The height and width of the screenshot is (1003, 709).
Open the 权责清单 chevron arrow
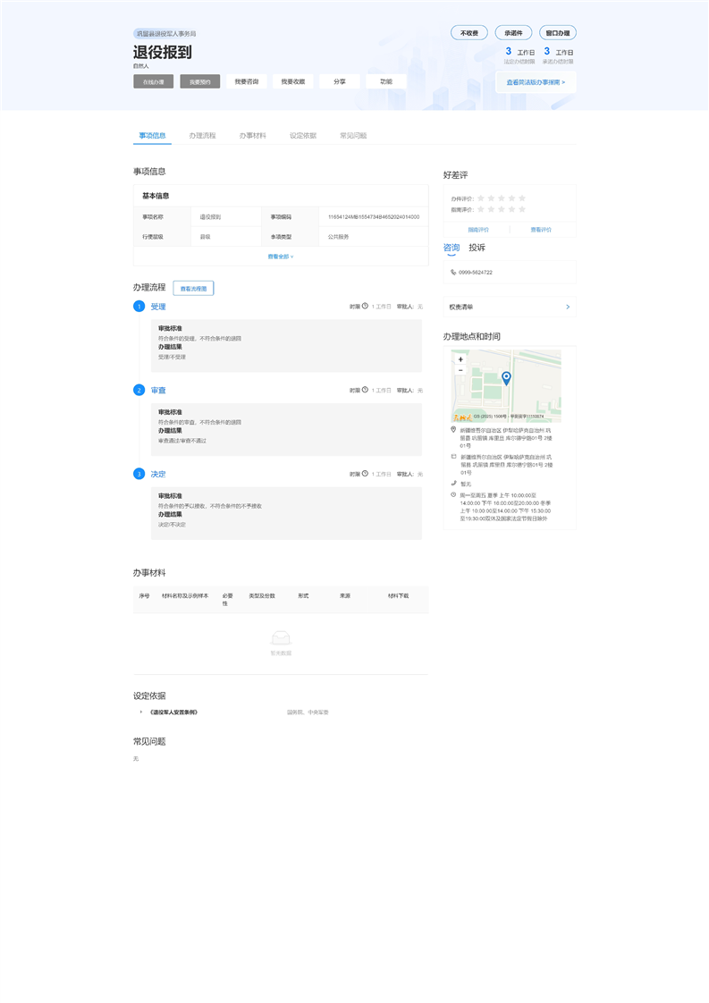pos(568,307)
